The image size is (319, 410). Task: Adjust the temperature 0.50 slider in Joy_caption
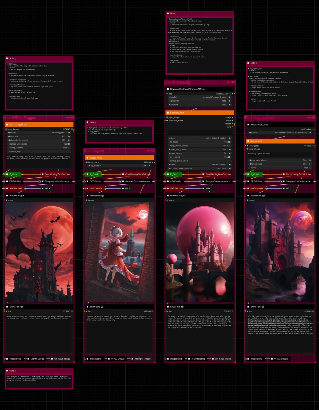coord(280,164)
